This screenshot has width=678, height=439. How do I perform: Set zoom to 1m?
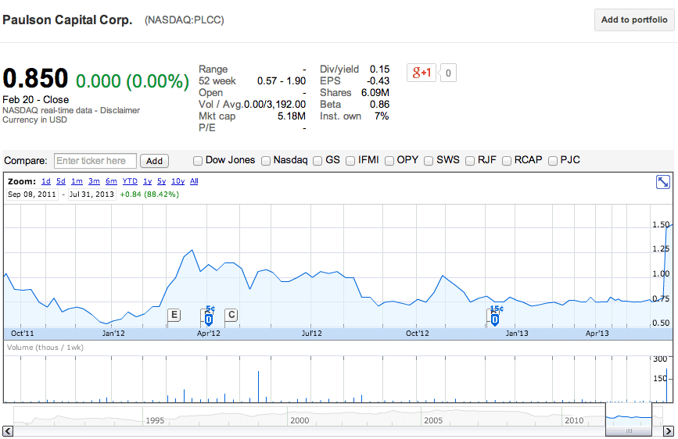click(x=77, y=181)
